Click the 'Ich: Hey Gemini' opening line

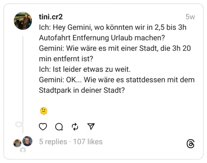point(113,27)
